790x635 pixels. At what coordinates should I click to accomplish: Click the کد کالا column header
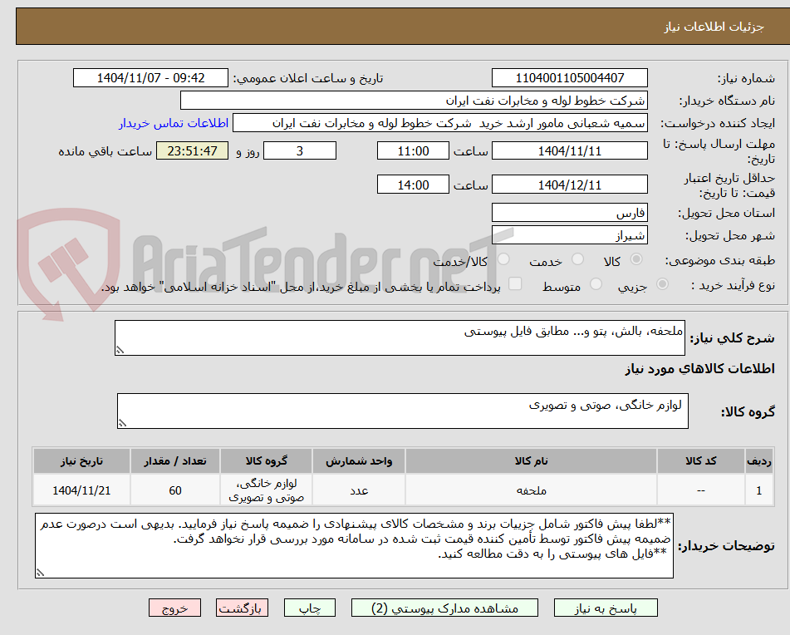[x=701, y=460]
